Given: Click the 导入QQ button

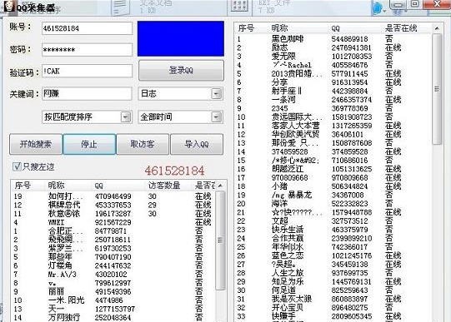Looking at the screenshot, I should [197, 144].
